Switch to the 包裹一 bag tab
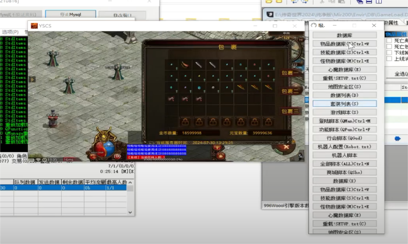408x244 pixels. pyautogui.click(x=290, y=73)
